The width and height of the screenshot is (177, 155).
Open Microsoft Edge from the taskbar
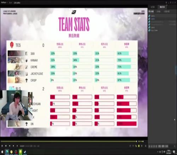[x=7, y=152]
